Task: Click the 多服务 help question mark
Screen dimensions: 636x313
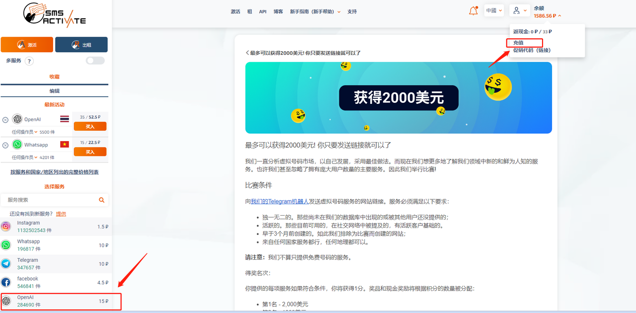Action: tap(29, 61)
